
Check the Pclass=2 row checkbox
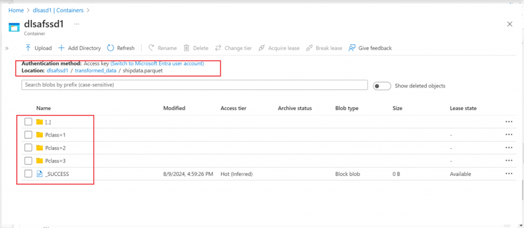pos(28,148)
